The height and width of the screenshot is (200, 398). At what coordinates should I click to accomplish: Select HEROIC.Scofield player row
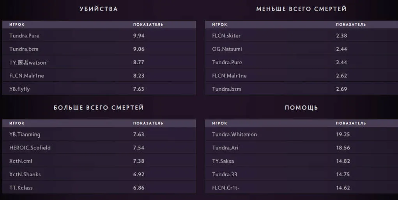(30, 148)
